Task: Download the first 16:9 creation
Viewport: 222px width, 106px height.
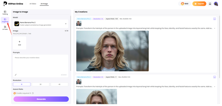Action: point(214,19)
